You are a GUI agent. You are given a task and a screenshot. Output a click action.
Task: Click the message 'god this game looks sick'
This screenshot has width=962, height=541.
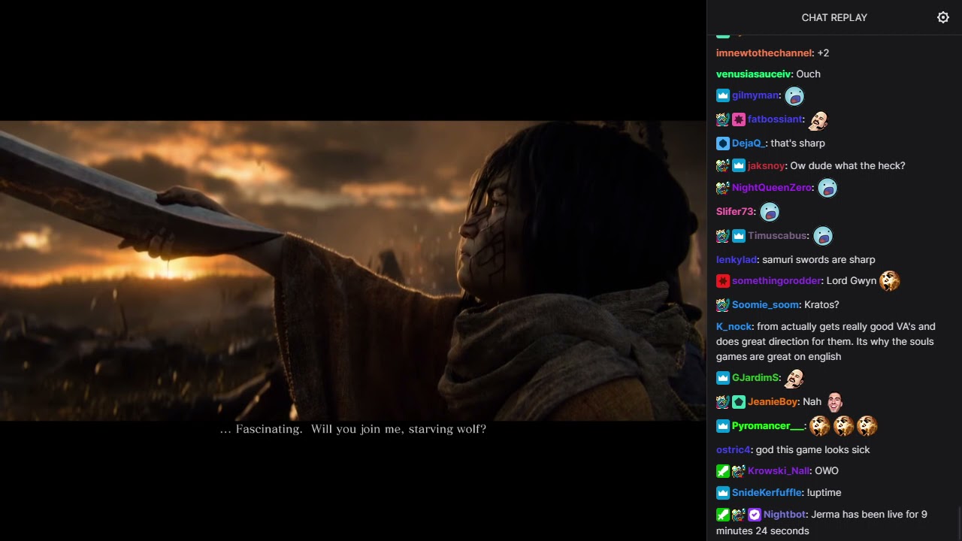(812, 450)
